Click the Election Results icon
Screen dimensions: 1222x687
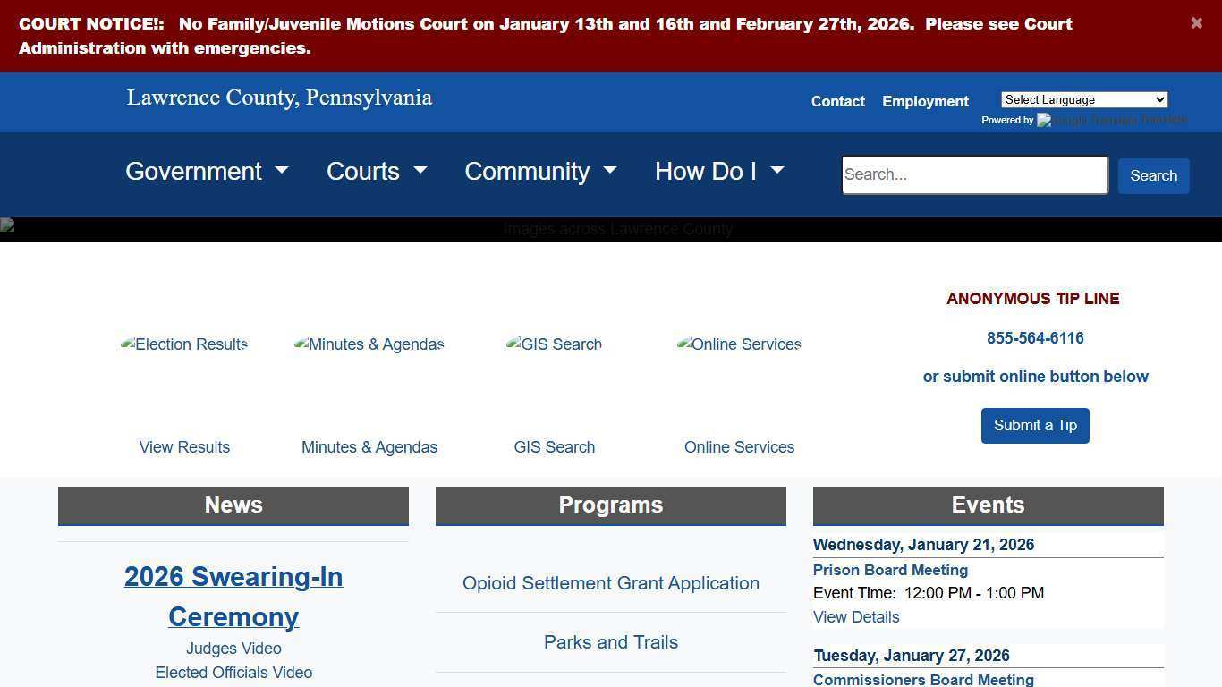(184, 344)
